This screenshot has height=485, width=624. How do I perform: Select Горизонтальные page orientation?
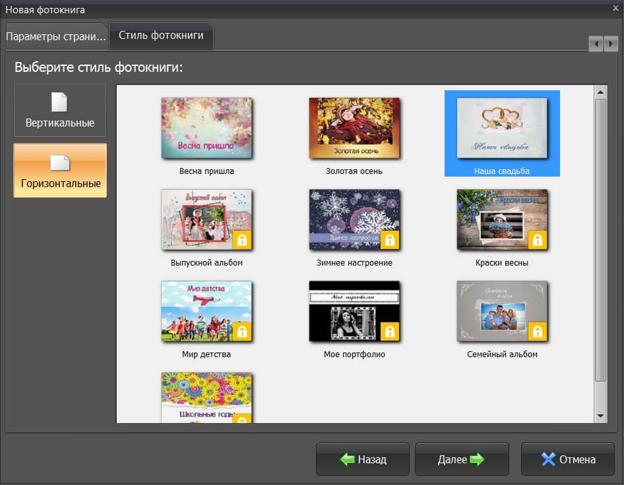click(x=60, y=171)
